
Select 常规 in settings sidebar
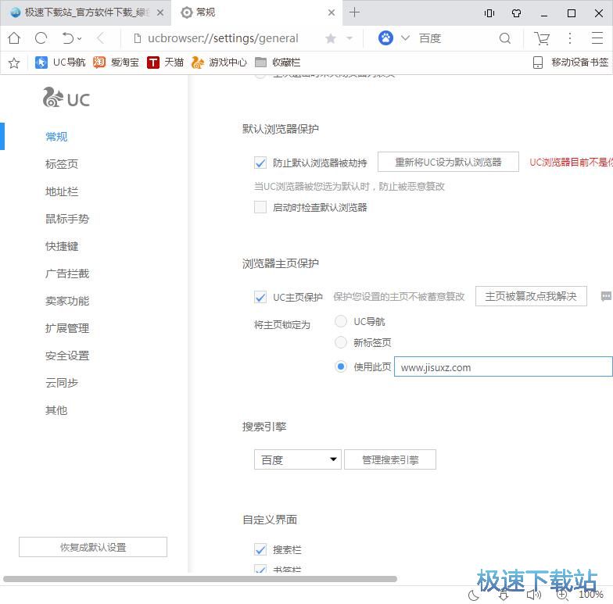point(56,137)
